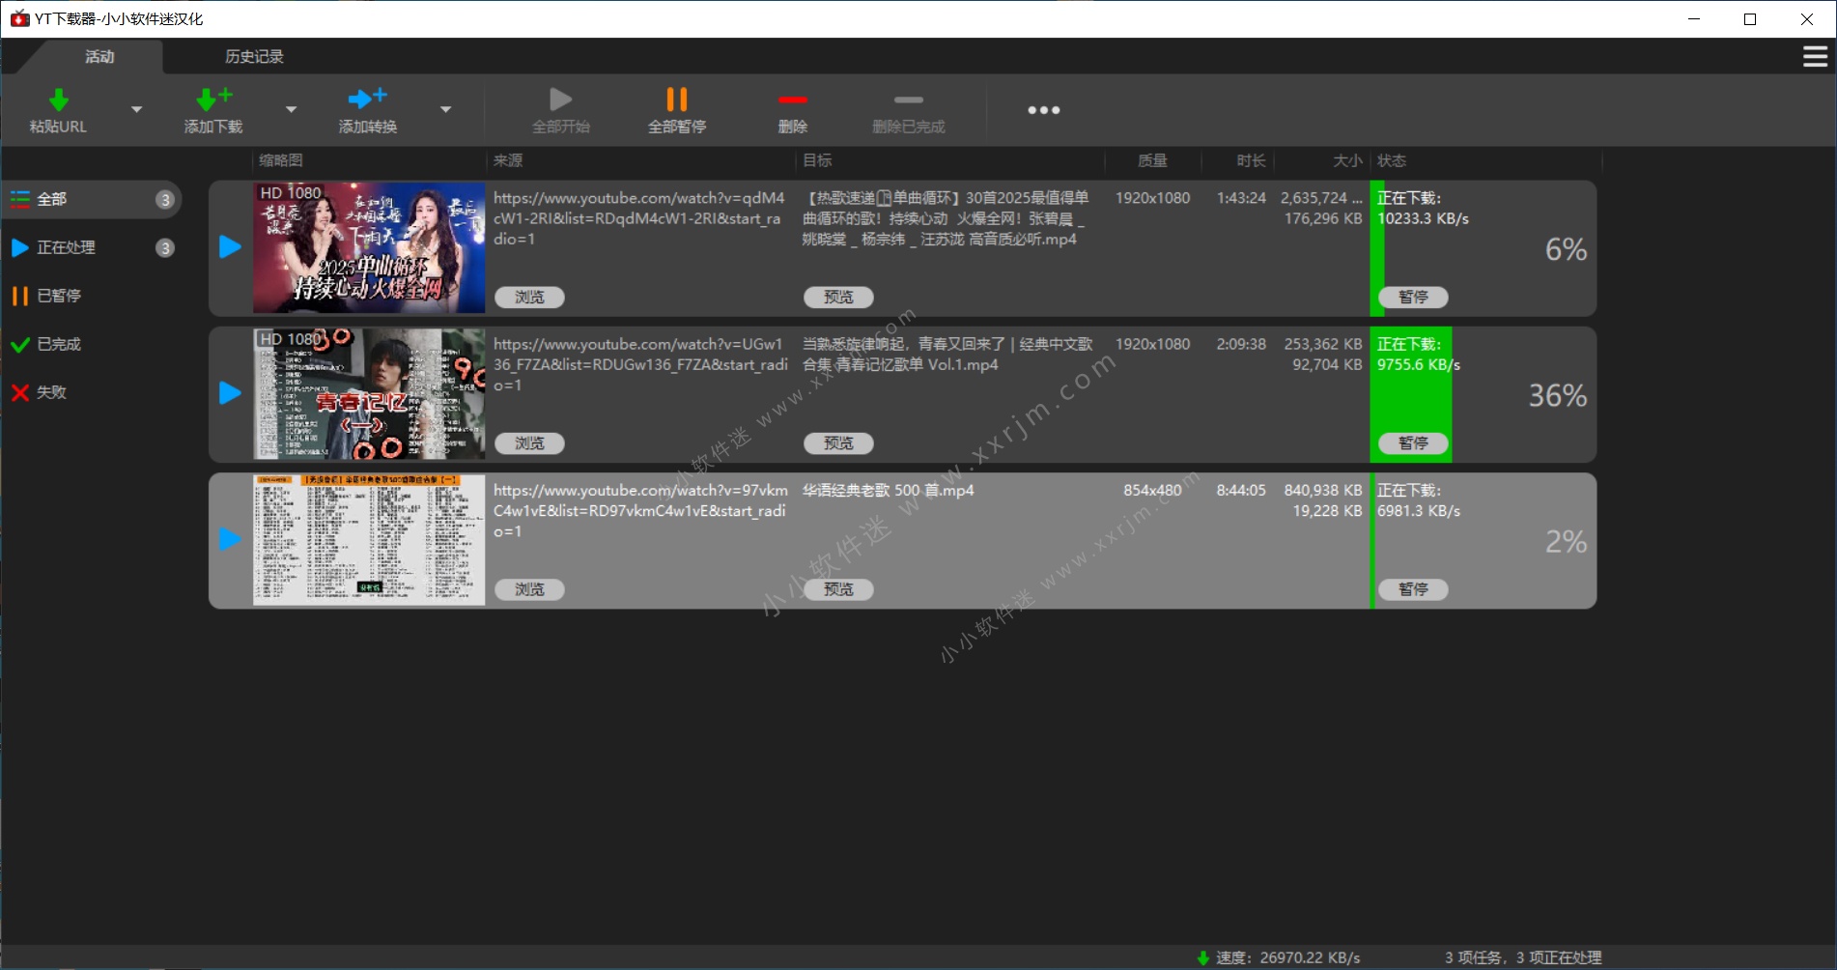Image resolution: width=1837 pixels, height=970 pixels.
Task: Click the green 36% progress bar
Action: [1411, 394]
